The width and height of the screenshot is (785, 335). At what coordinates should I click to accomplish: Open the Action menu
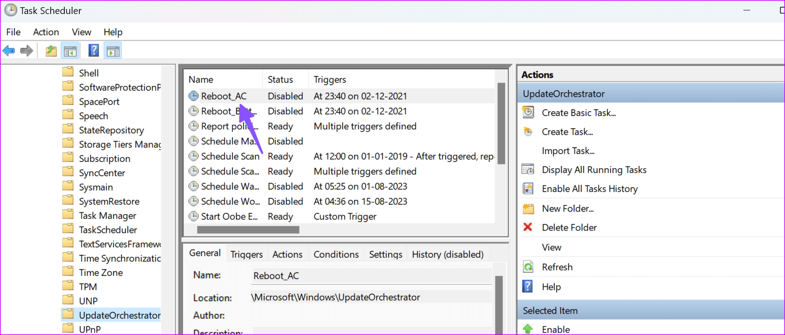tap(46, 32)
